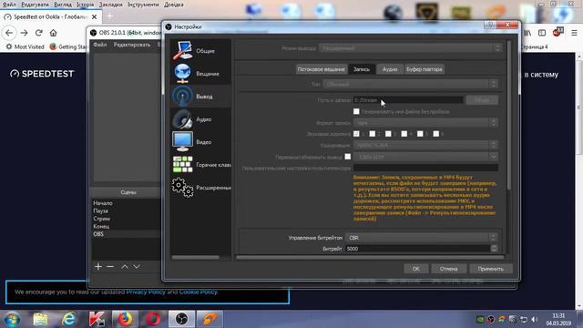This screenshot has height=328, width=583.
Task: Open the Video (Видео) settings section
Action: pyautogui.click(x=200, y=142)
